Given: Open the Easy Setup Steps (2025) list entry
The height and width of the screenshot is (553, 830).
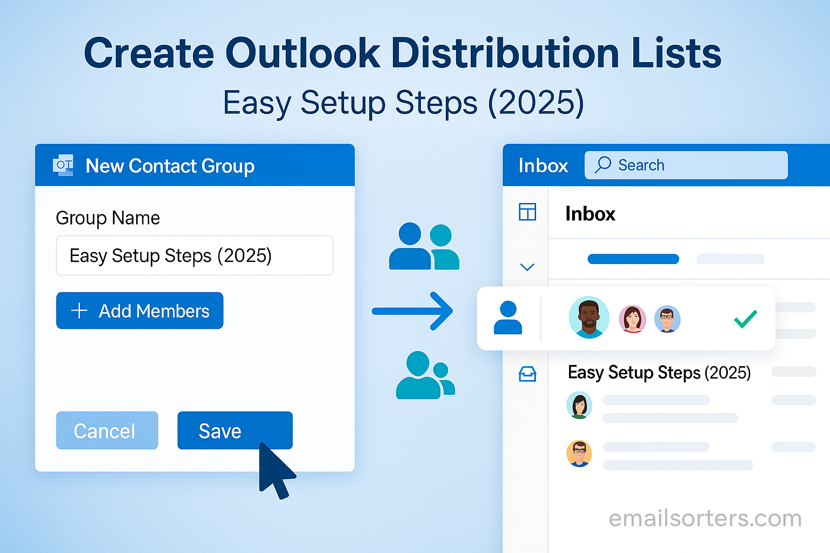Looking at the screenshot, I should tap(659, 373).
